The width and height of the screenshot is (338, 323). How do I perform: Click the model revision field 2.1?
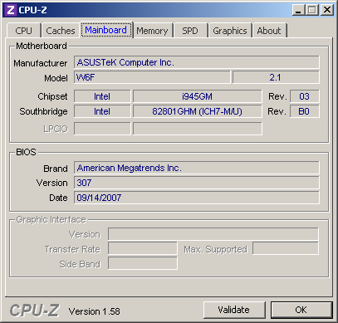276,77
